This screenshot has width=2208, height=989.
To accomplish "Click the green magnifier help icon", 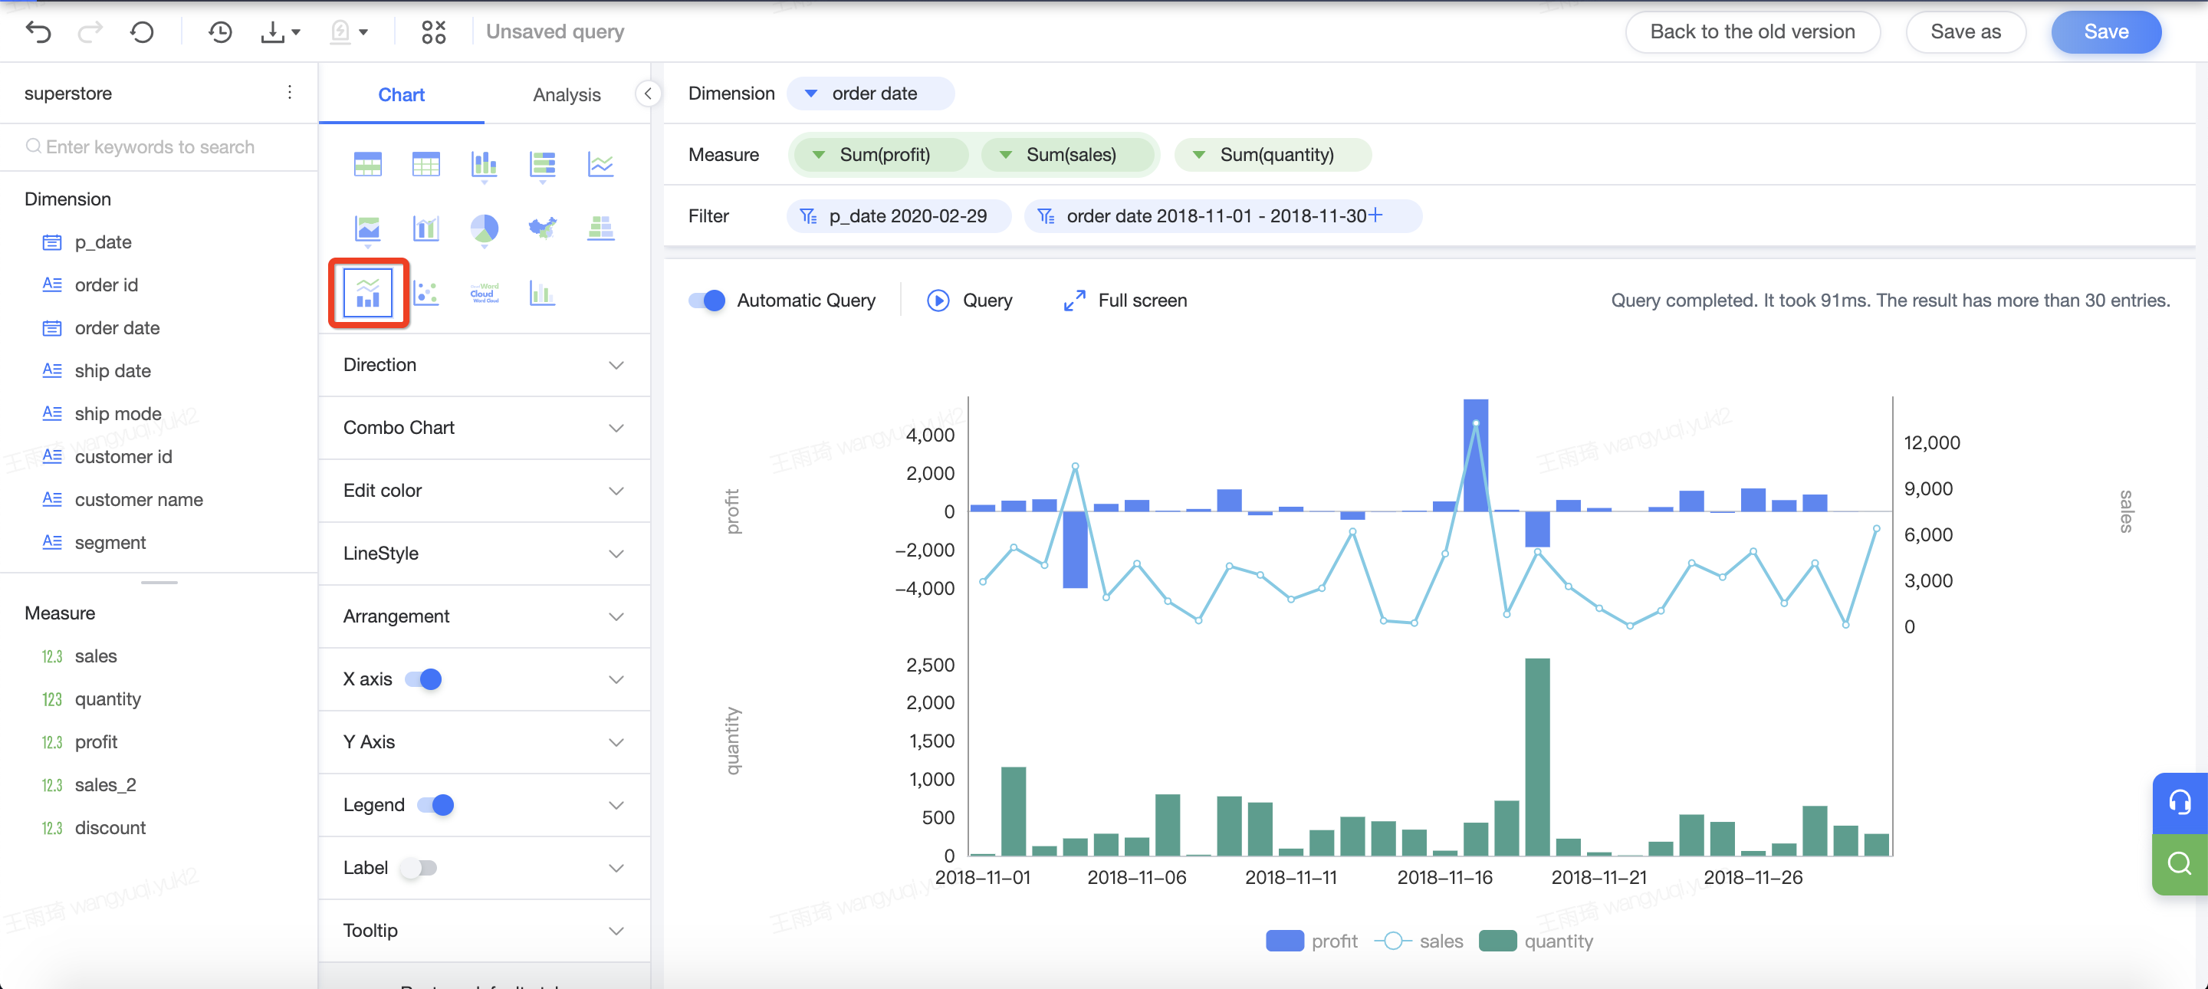I will [2179, 864].
